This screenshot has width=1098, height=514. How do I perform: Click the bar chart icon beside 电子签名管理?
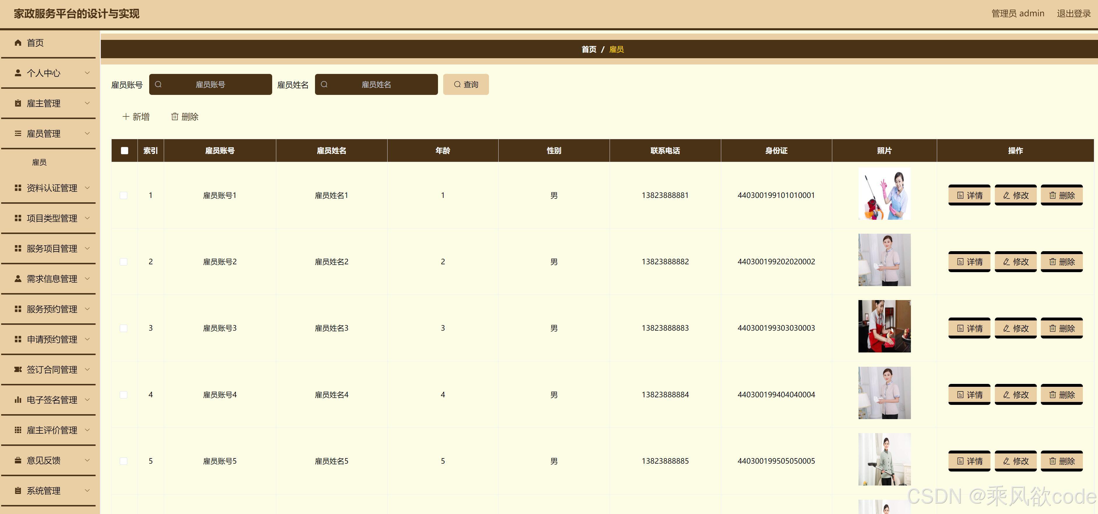(18, 400)
